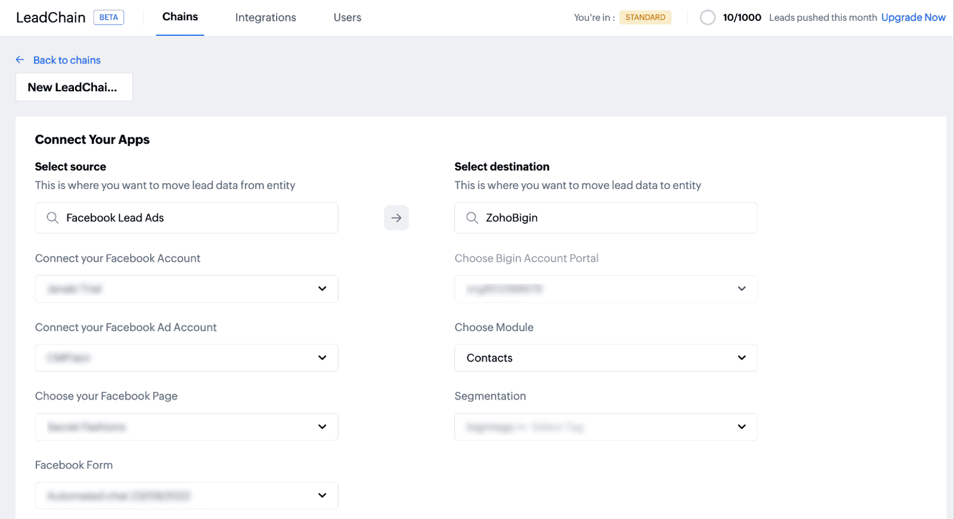
Task: Click the Choose Module label
Action: click(494, 327)
